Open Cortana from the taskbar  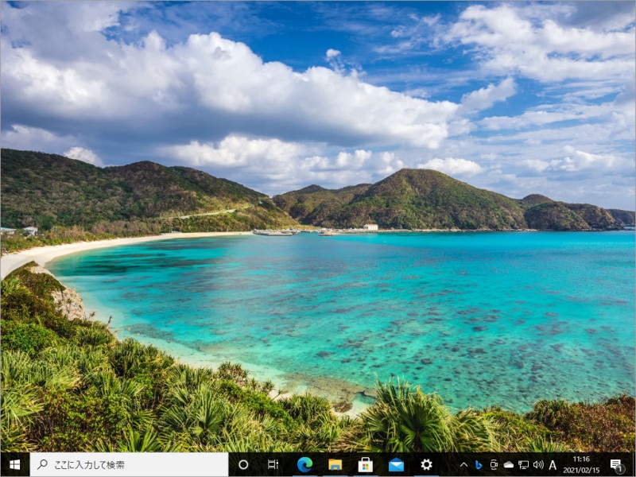(x=243, y=464)
